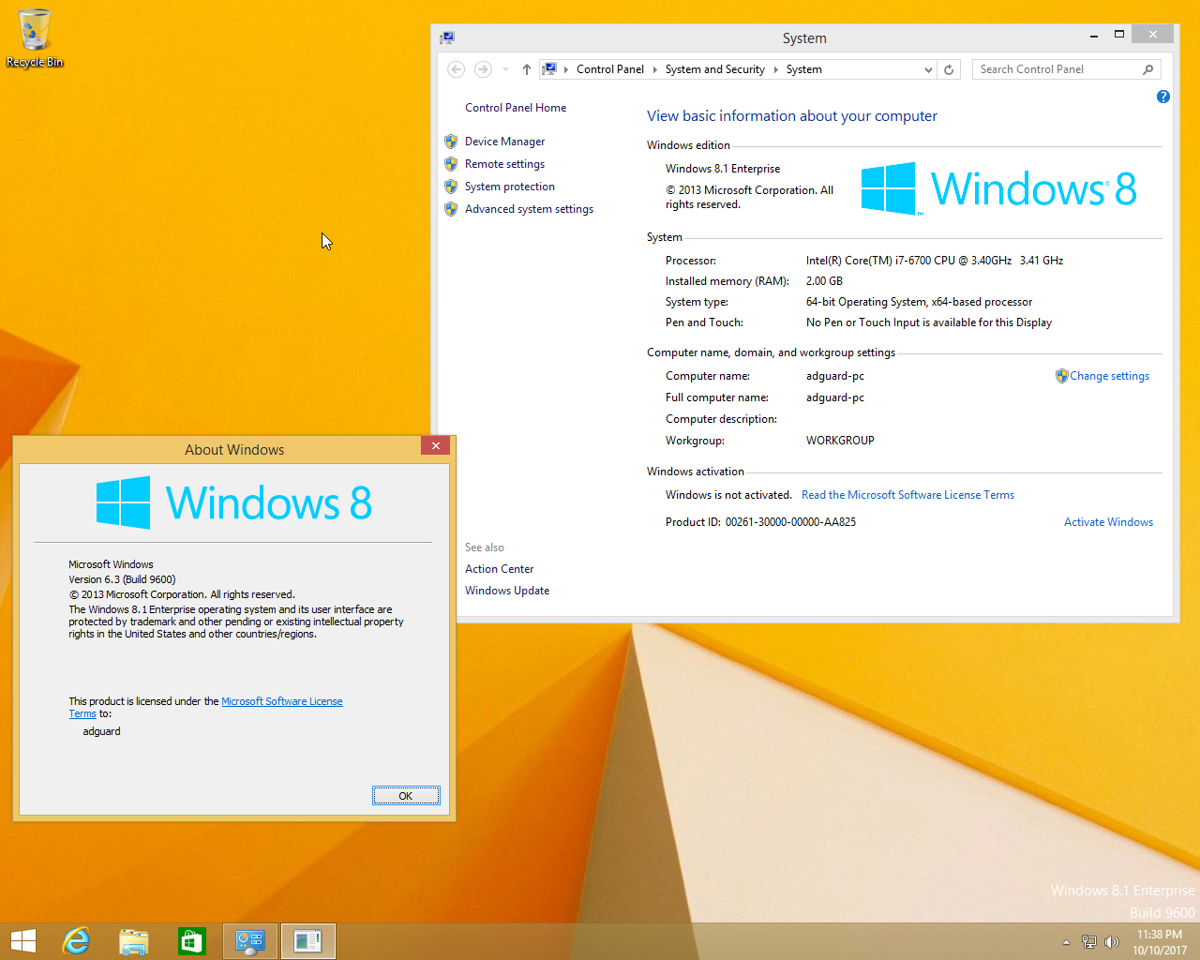The image size is (1200, 960).
Task: Maximize the System window
Action: pos(1119,35)
